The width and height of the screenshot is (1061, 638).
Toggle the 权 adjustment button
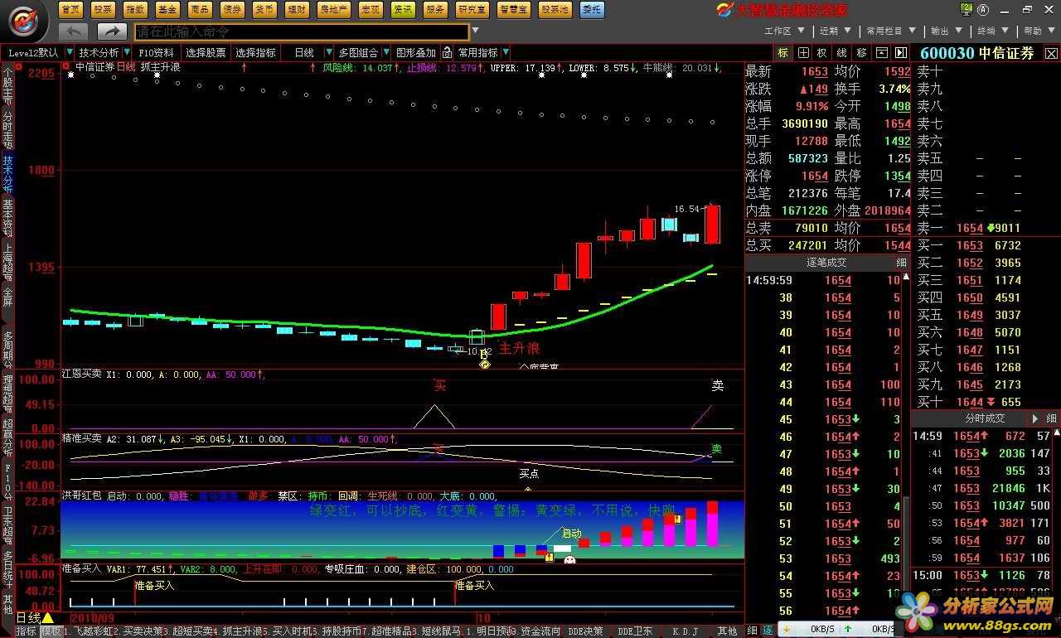pyautogui.click(x=822, y=52)
